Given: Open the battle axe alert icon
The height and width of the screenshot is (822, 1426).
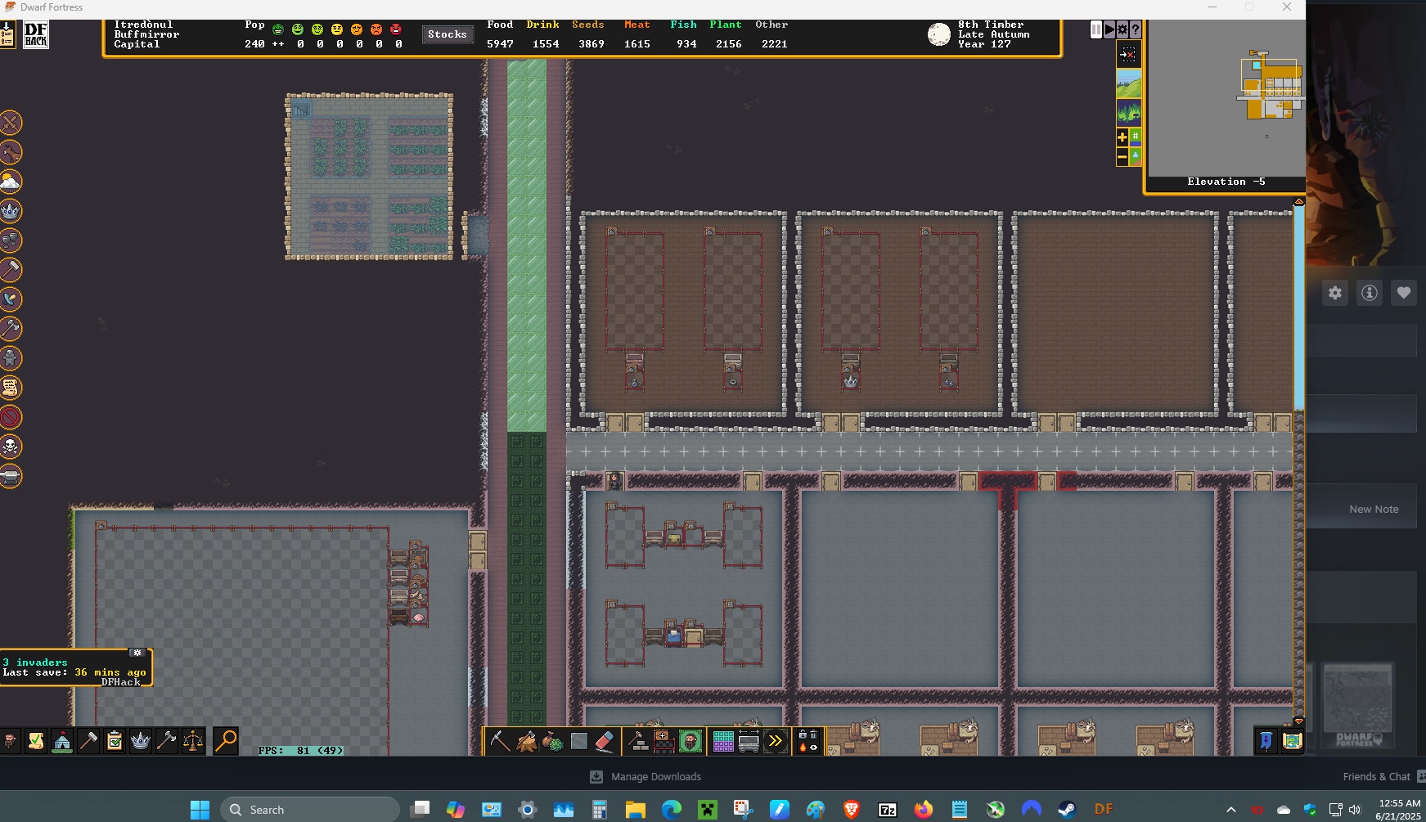Looking at the screenshot, I should point(10,329).
